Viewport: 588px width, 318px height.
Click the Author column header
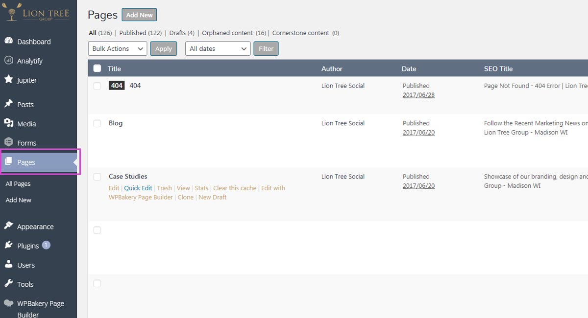click(332, 68)
